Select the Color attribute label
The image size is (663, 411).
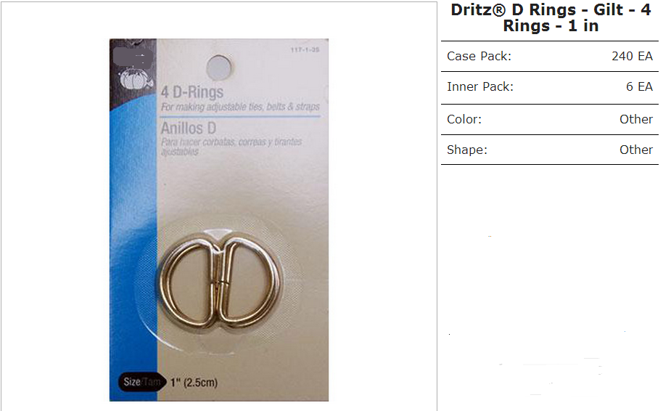click(464, 119)
